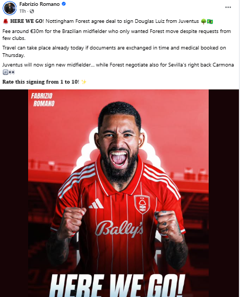Click the Fabrizio Romano page name
The width and height of the screenshot is (240, 297).
click(39, 4)
